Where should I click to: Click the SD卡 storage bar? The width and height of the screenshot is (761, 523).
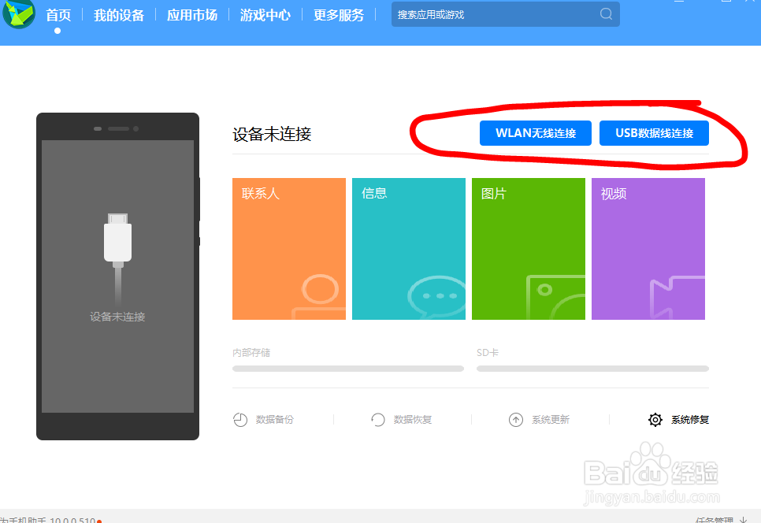(x=592, y=369)
